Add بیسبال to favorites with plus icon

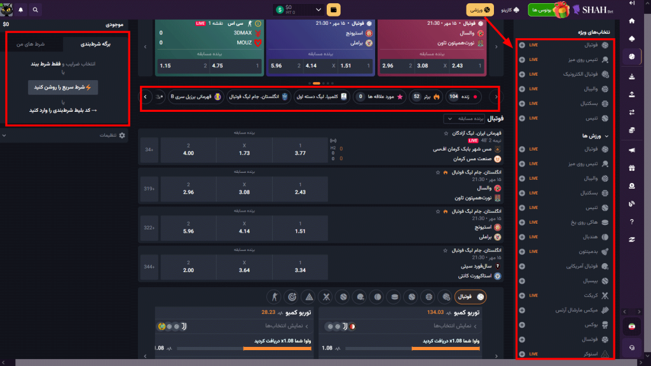tap(522, 280)
